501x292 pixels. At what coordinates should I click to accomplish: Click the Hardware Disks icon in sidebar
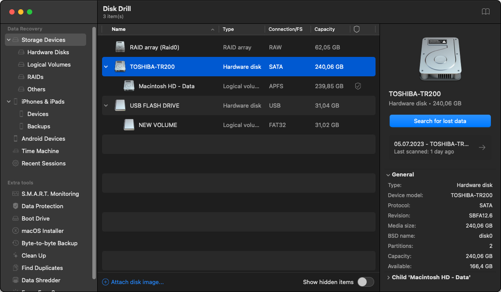click(x=21, y=52)
